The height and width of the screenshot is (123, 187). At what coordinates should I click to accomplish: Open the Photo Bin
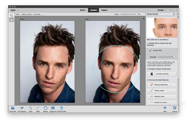click(13, 109)
